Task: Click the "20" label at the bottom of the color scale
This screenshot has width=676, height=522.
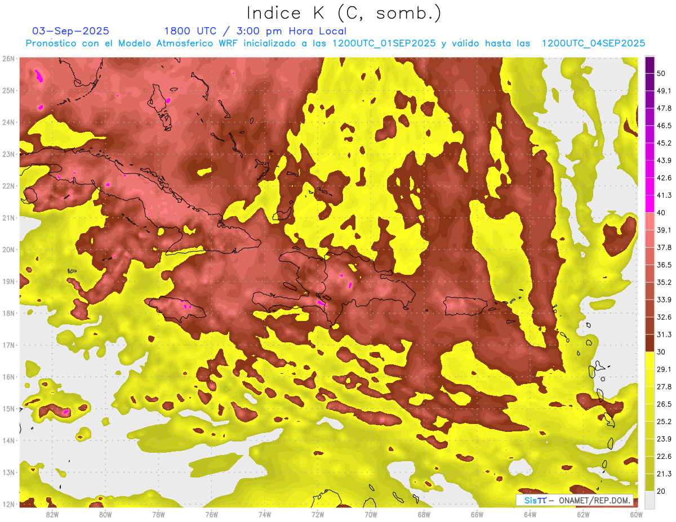Action: click(x=661, y=491)
